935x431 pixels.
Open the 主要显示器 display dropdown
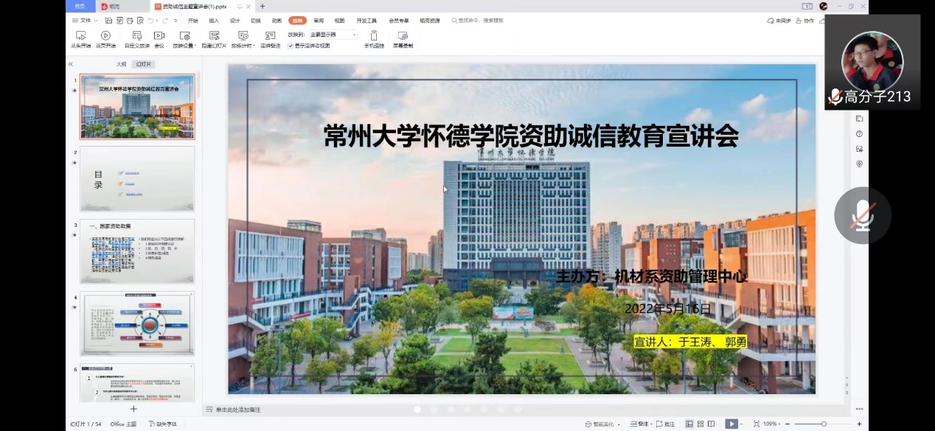pyautogui.click(x=333, y=35)
